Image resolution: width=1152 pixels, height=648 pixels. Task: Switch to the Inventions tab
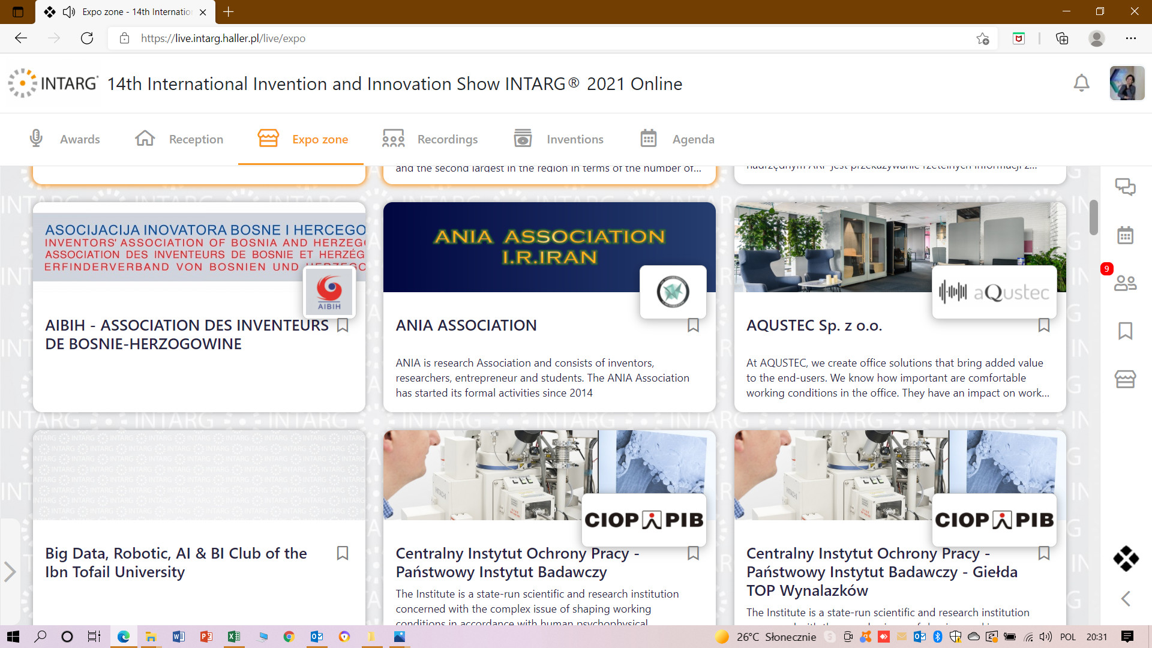point(559,139)
